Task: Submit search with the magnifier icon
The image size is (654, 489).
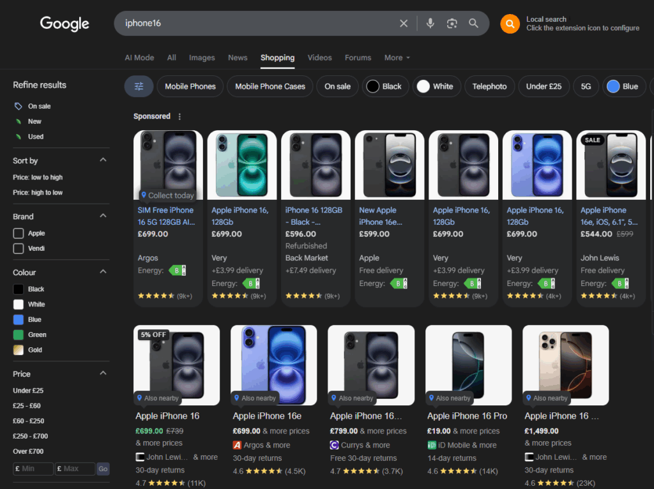Action: coord(473,24)
